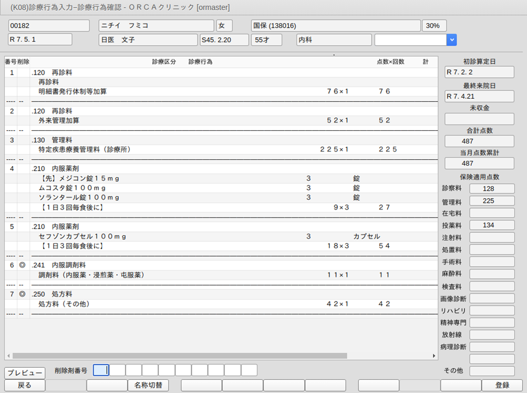The width and height of the screenshot is (527, 393).
Task: Click the 国保 (138016) insurance field
Action: pos(336,26)
